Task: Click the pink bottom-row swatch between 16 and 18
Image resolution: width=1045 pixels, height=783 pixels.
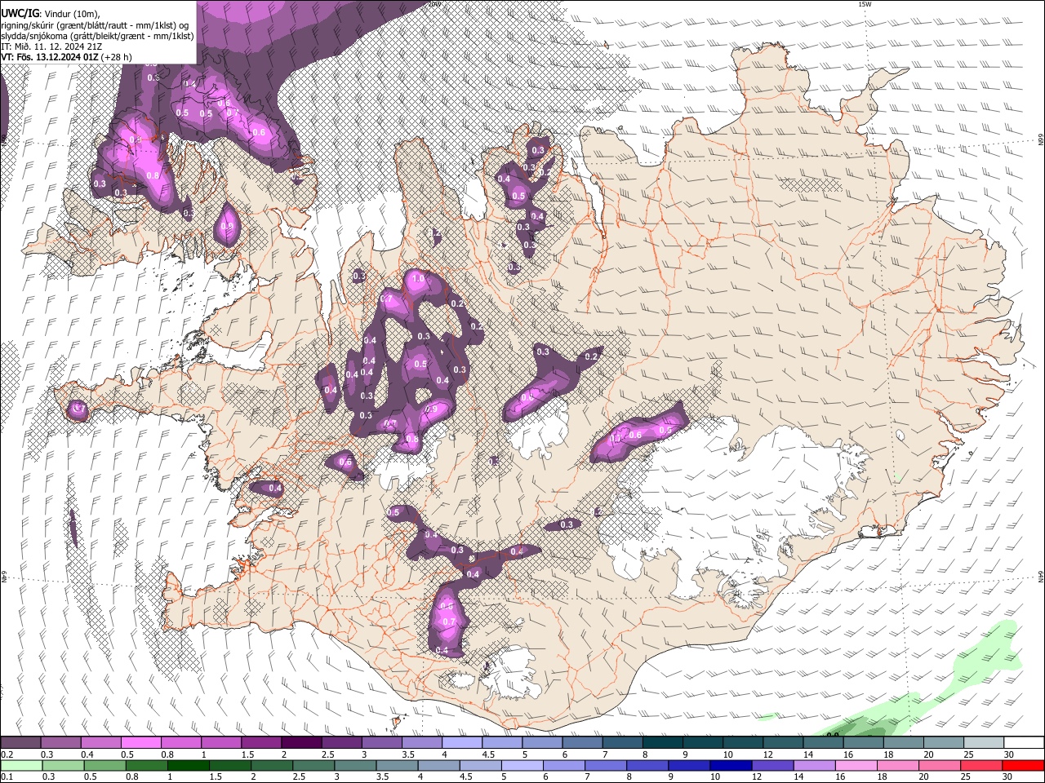Action: pyautogui.click(x=856, y=765)
